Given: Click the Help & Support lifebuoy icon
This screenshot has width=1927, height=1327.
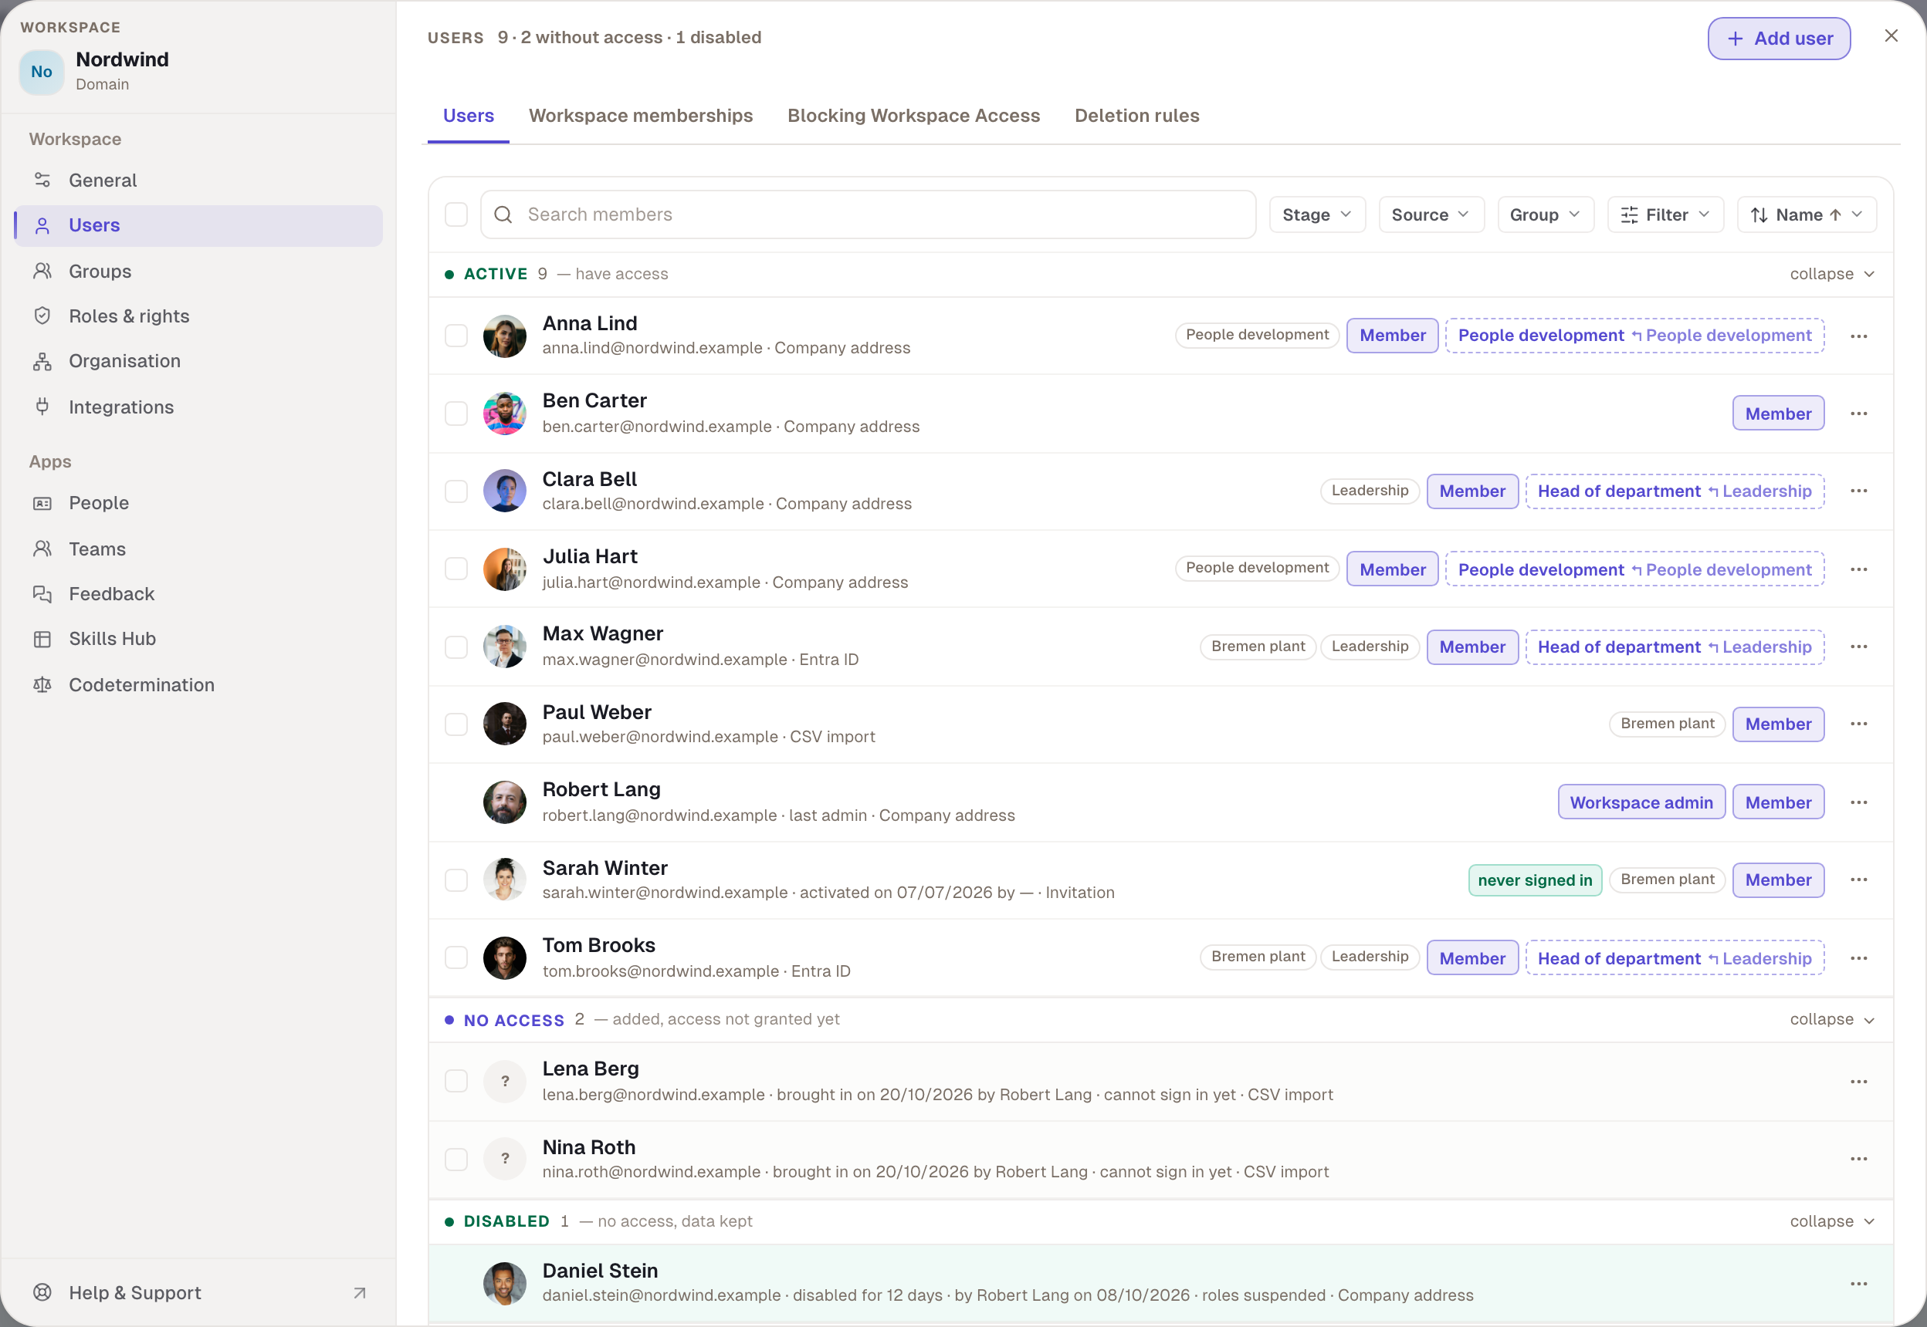Looking at the screenshot, I should pyautogui.click(x=42, y=1292).
